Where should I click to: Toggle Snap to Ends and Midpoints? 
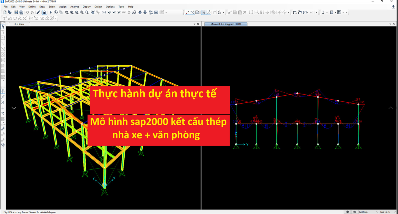point(3,97)
